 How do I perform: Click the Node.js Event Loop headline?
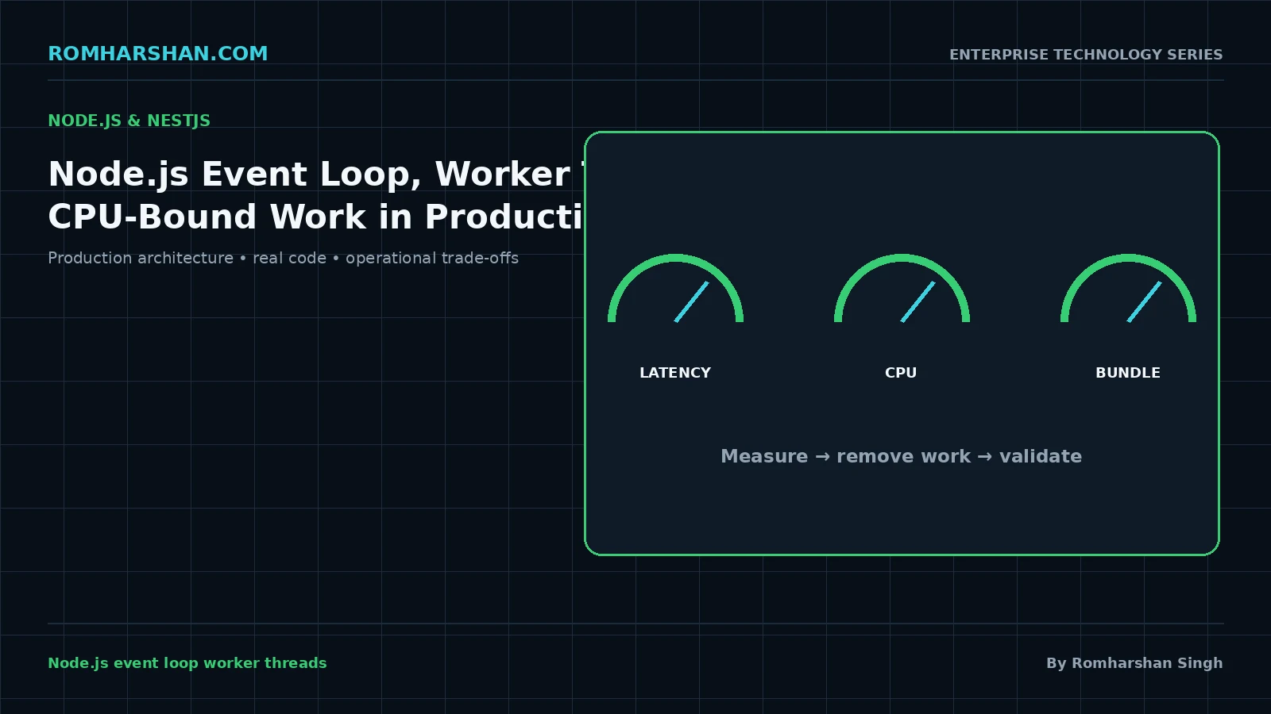(316, 195)
